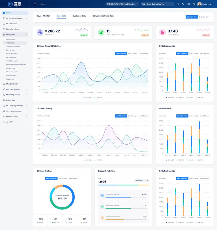The width and height of the screenshot is (217, 230).
Task: Select Last 30 days in Oil Sales Amount Statistics
Action: coord(132,53)
